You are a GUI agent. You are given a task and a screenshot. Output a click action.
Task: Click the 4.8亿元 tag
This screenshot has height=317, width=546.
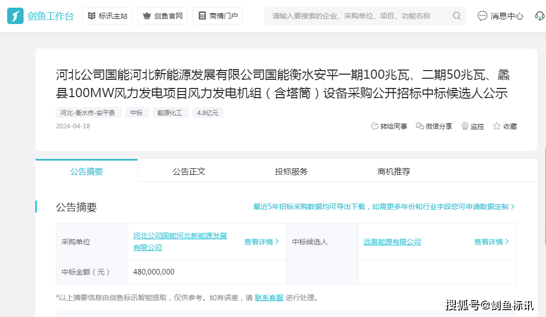click(207, 112)
